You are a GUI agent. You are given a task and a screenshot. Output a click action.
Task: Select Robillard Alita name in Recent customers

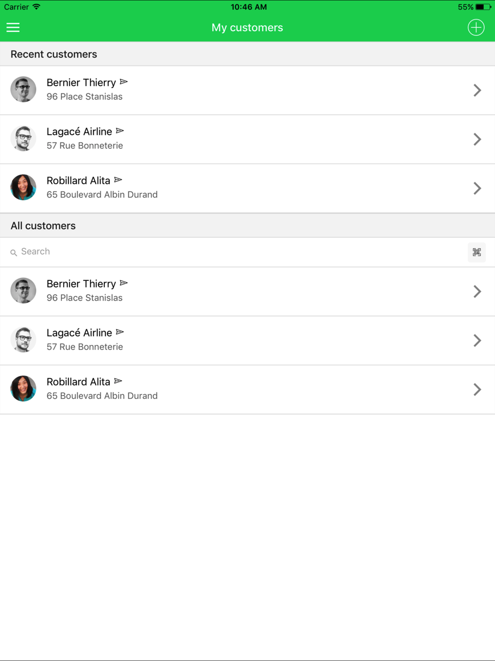coord(78,181)
